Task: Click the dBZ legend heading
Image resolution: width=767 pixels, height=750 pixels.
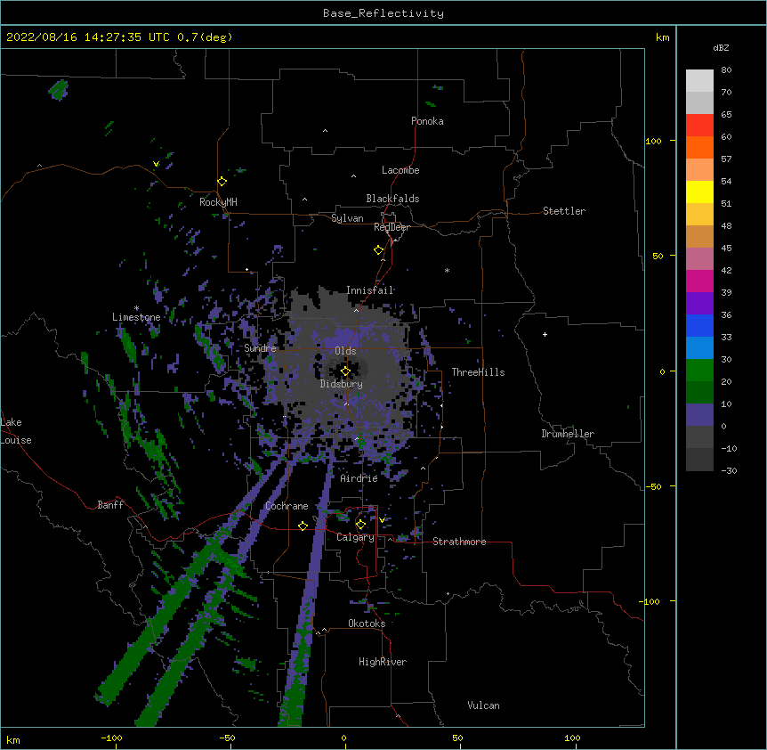Action: [x=721, y=47]
